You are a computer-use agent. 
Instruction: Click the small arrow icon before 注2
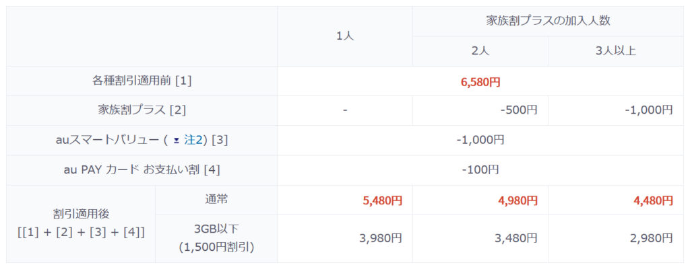coord(177,141)
